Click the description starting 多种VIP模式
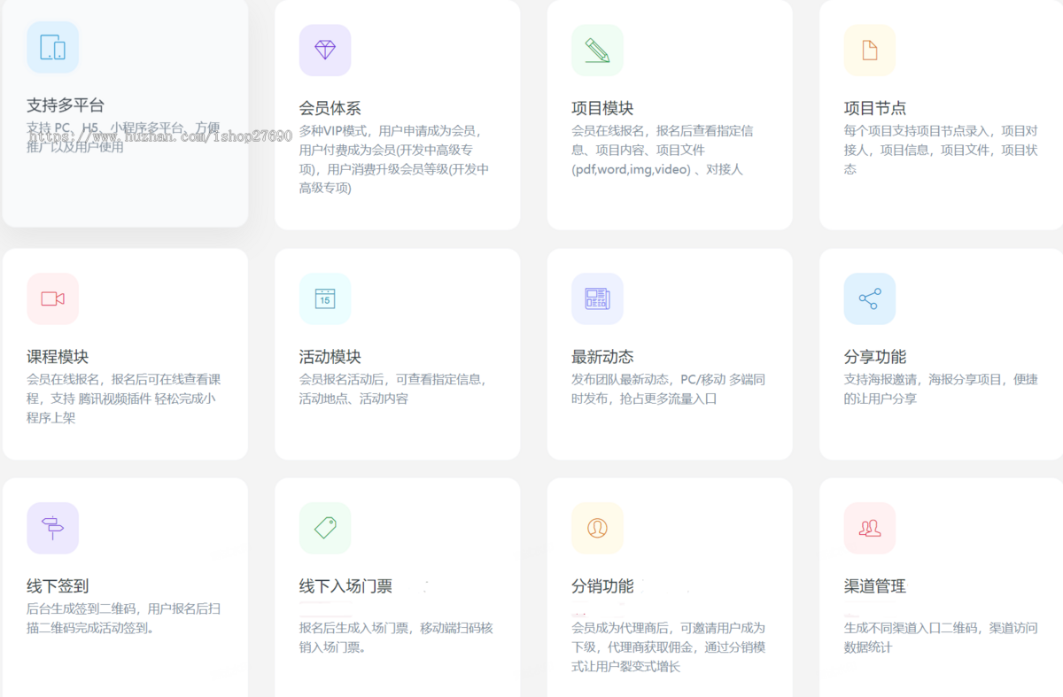Image resolution: width=1063 pixels, height=697 pixels. (x=394, y=159)
